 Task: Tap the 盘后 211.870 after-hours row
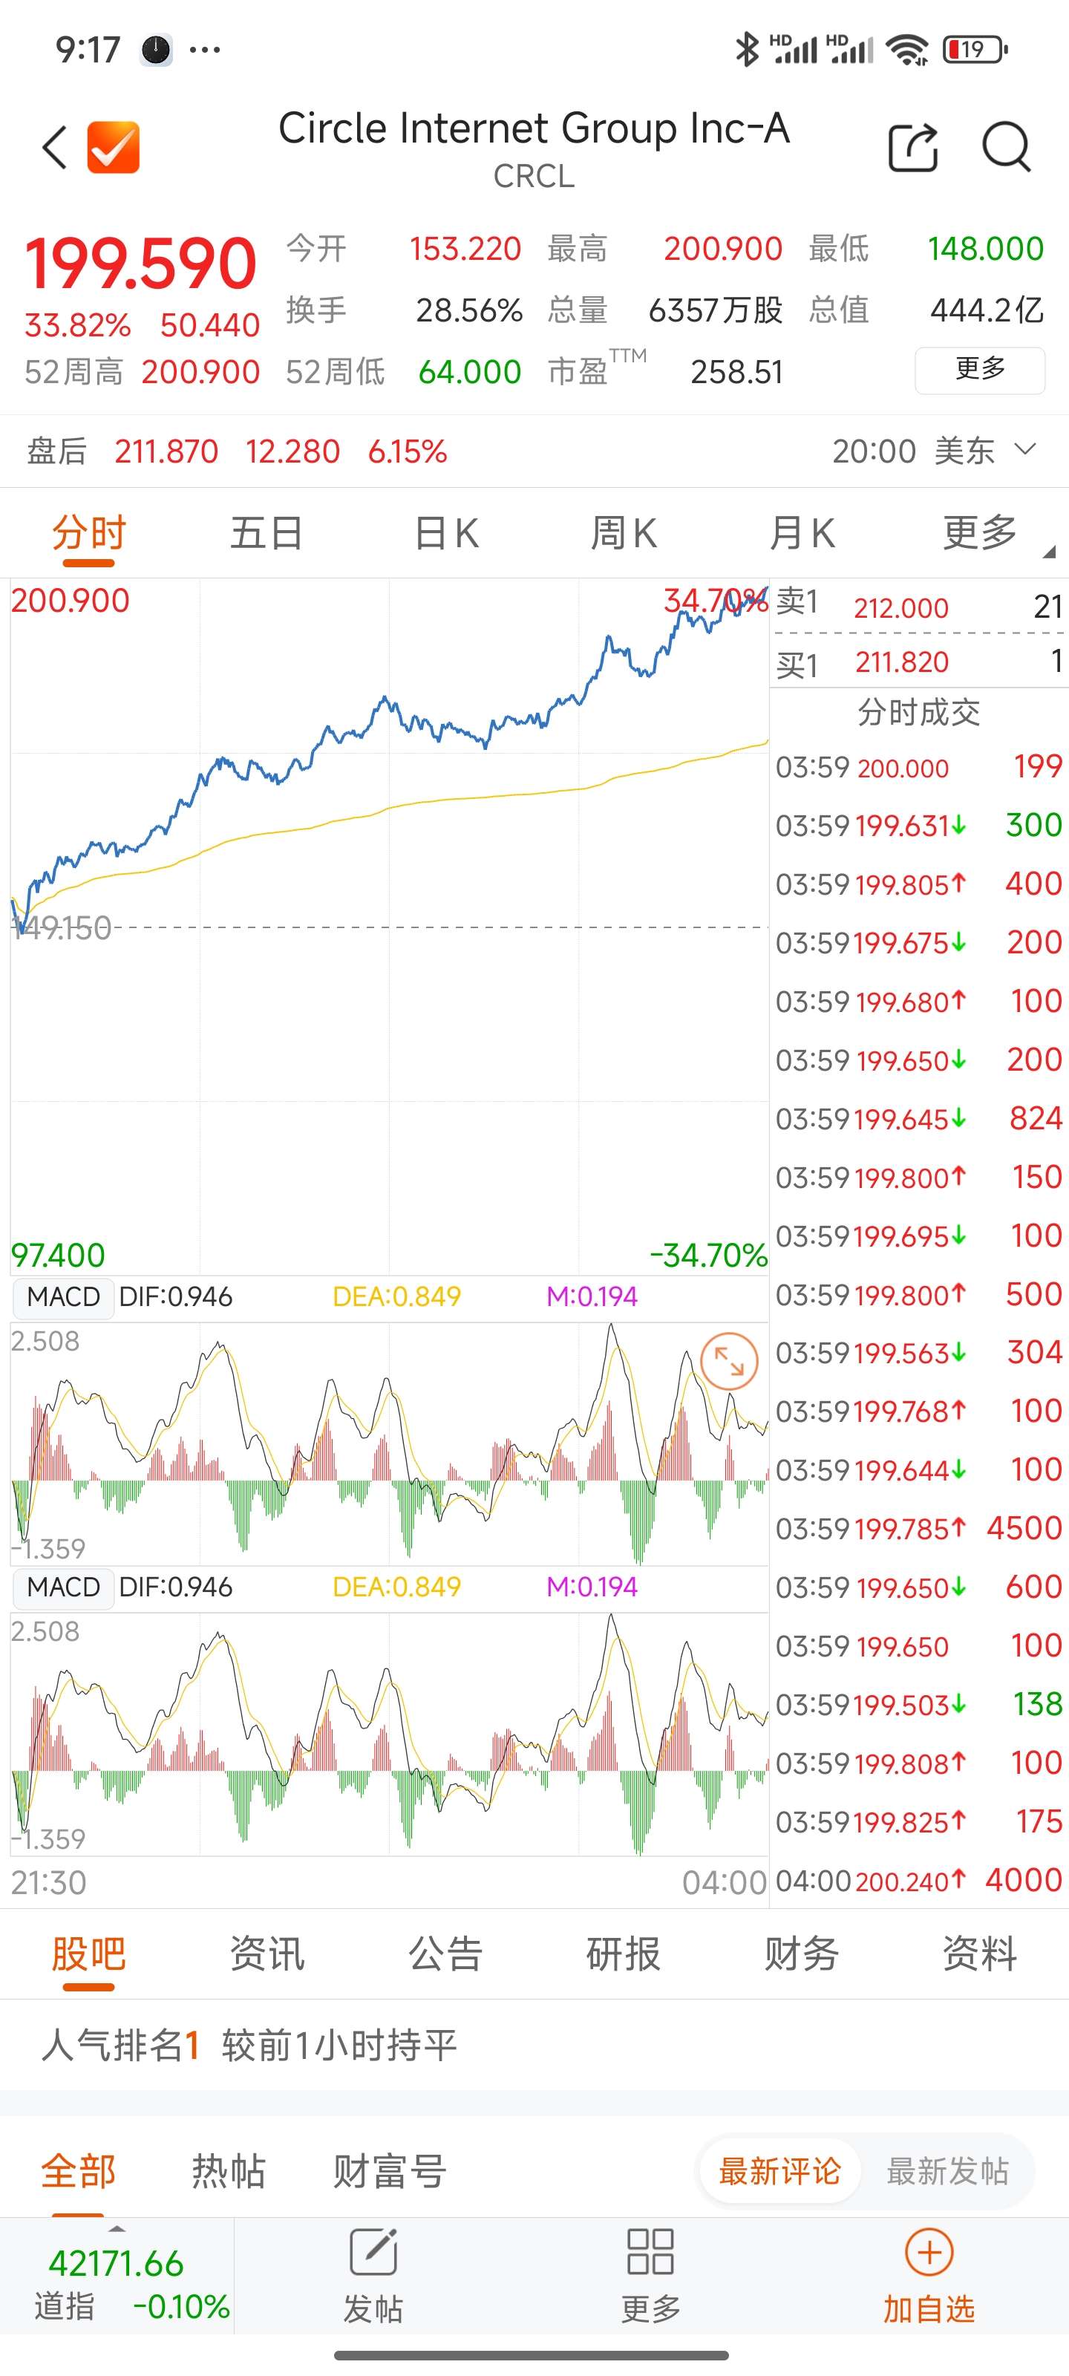pyautogui.click(x=534, y=451)
